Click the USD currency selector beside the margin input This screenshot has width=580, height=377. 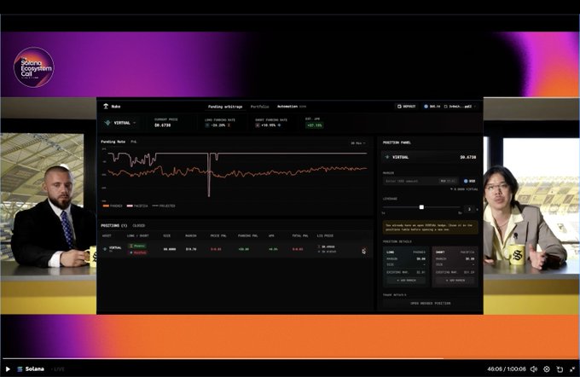coord(469,181)
